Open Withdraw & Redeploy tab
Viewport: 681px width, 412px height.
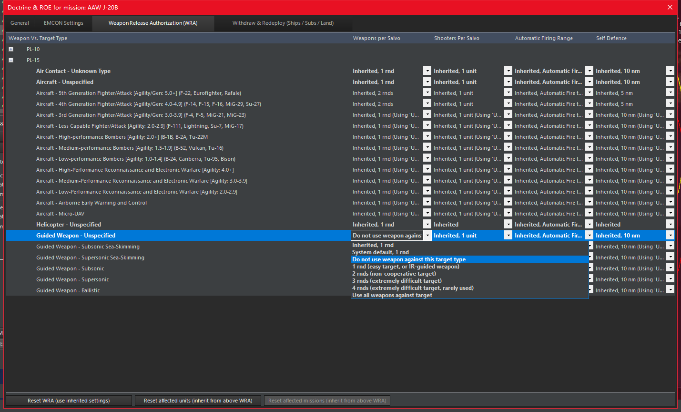283,23
